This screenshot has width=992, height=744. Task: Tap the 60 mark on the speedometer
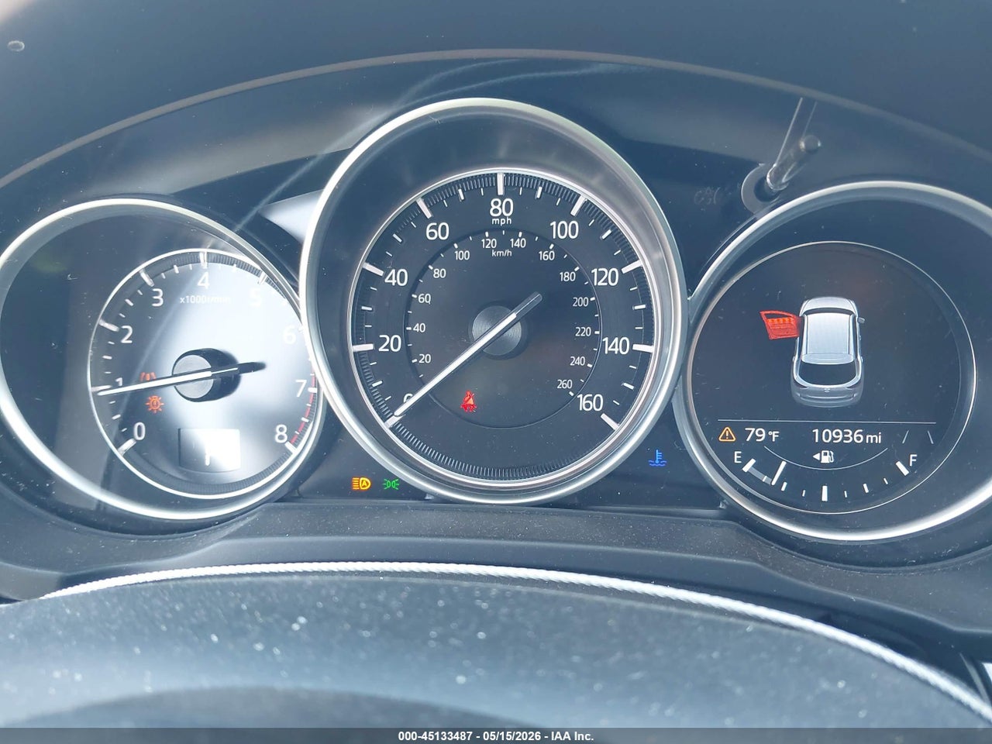tap(438, 231)
